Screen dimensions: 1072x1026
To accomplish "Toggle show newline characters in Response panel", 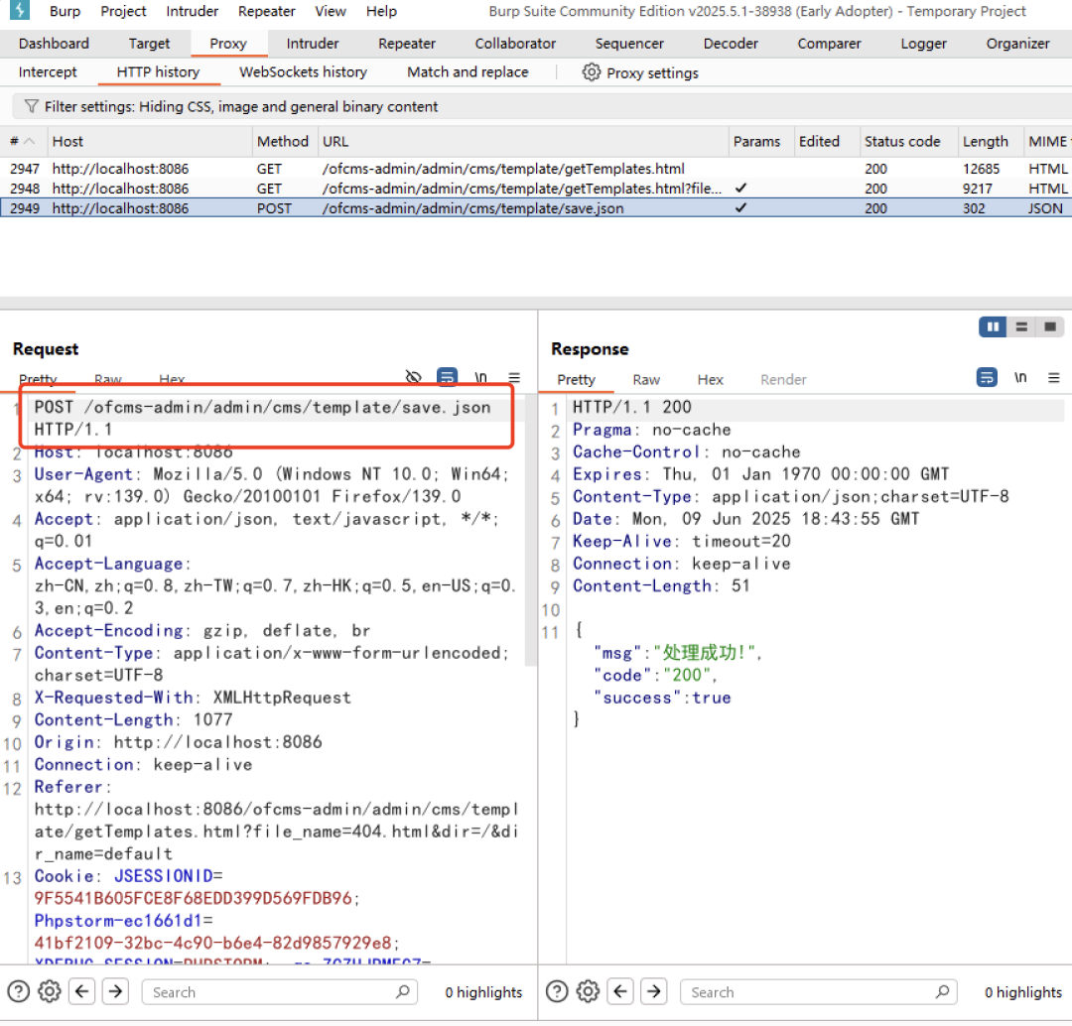I will pyautogui.click(x=1020, y=377).
